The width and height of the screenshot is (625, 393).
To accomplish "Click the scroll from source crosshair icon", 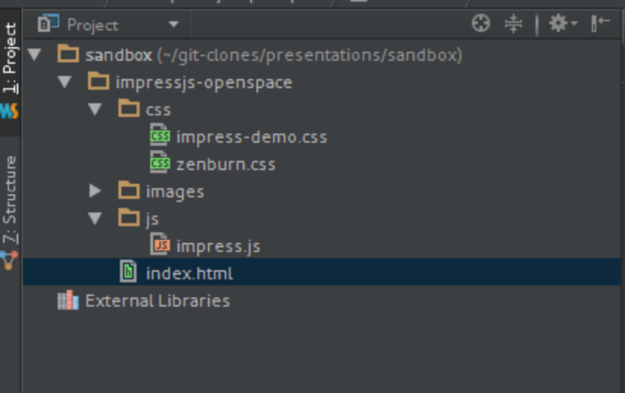I will 481,24.
